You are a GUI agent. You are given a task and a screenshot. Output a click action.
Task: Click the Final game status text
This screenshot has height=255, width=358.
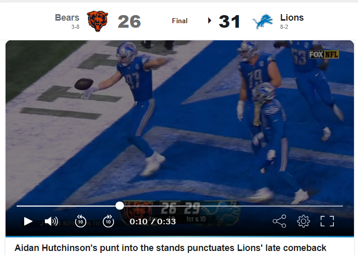pyautogui.click(x=180, y=21)
